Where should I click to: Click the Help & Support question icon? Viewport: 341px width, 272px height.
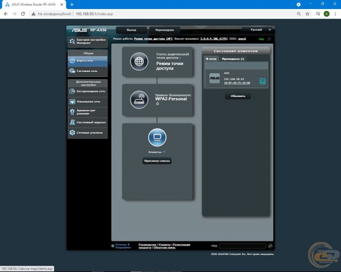[113, 246]
